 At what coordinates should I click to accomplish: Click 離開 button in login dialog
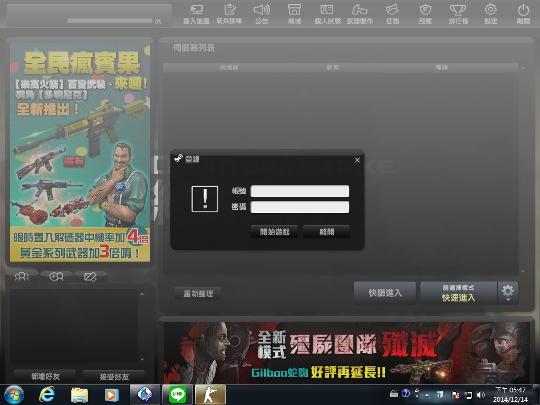click(x=326, y=232)
